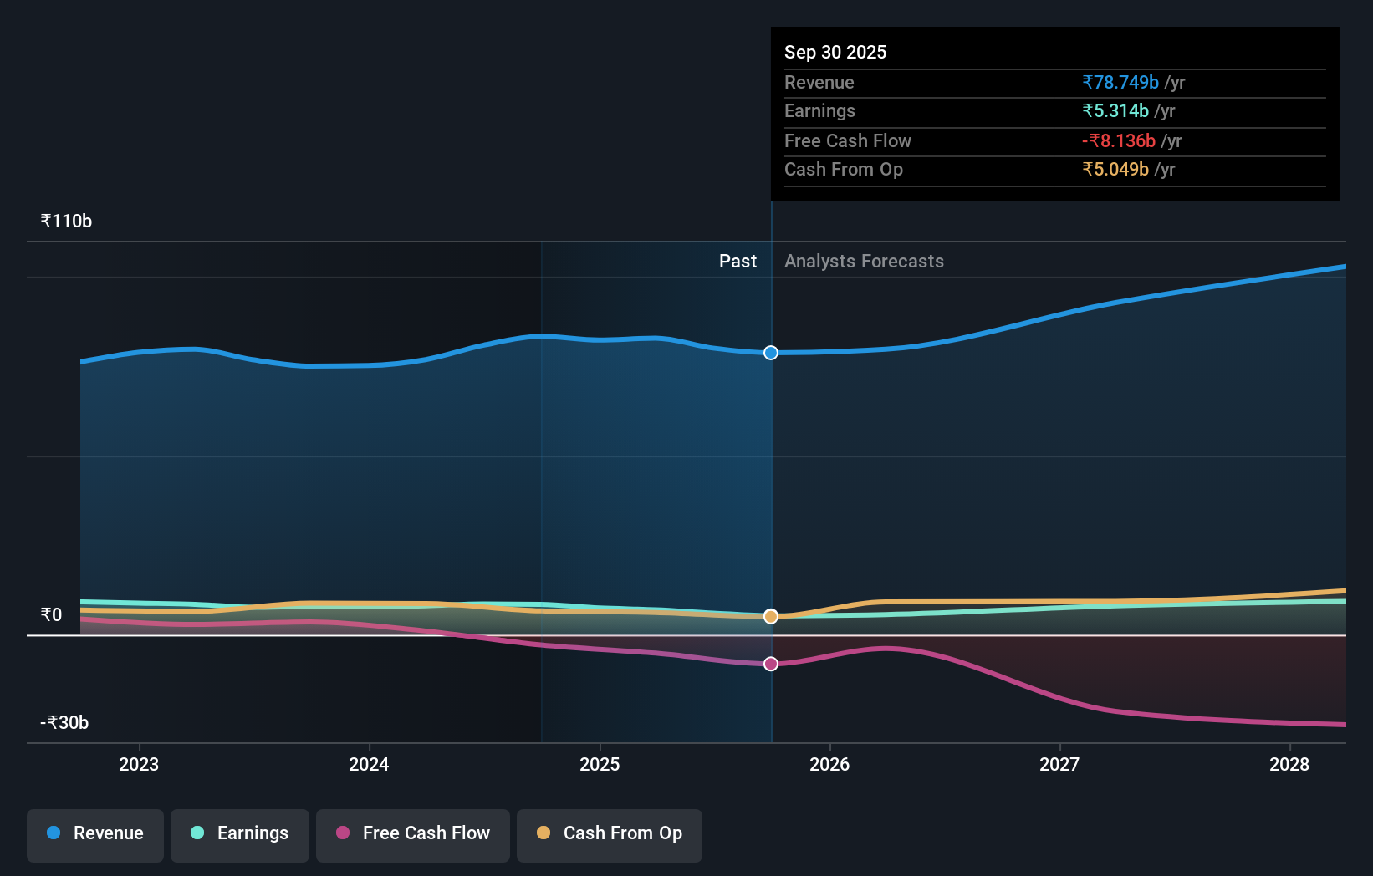Click the 2027 year axis label

click(x=1059, y=764)
